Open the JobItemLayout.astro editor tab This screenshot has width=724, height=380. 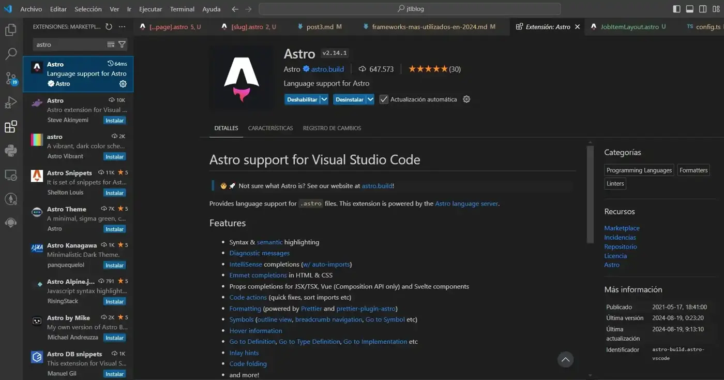tap(629, 27)
